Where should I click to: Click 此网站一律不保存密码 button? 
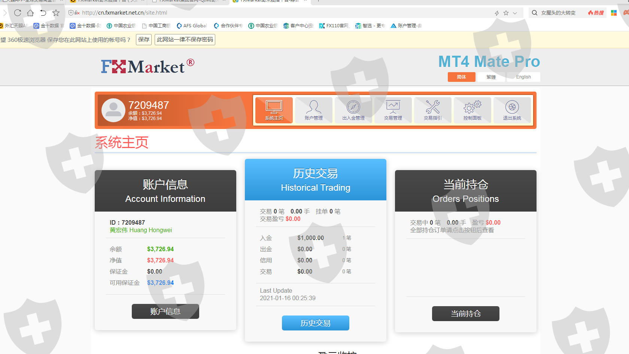pos(185,40)
